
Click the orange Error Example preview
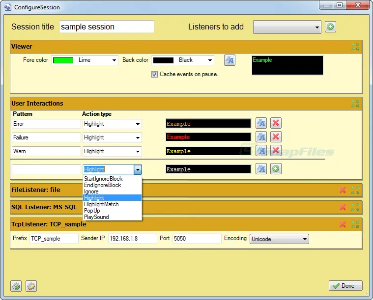coord(208,124)
